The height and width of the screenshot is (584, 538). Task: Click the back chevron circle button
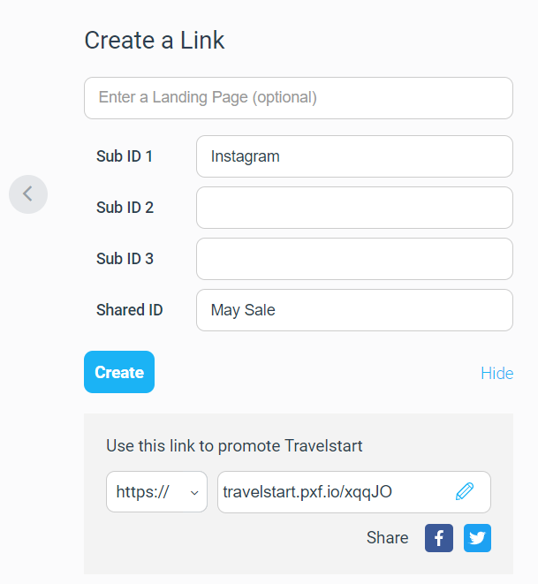click(x=28, y=194)
